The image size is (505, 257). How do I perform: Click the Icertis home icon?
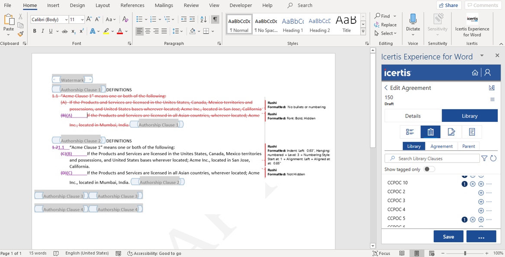point(475,73)
